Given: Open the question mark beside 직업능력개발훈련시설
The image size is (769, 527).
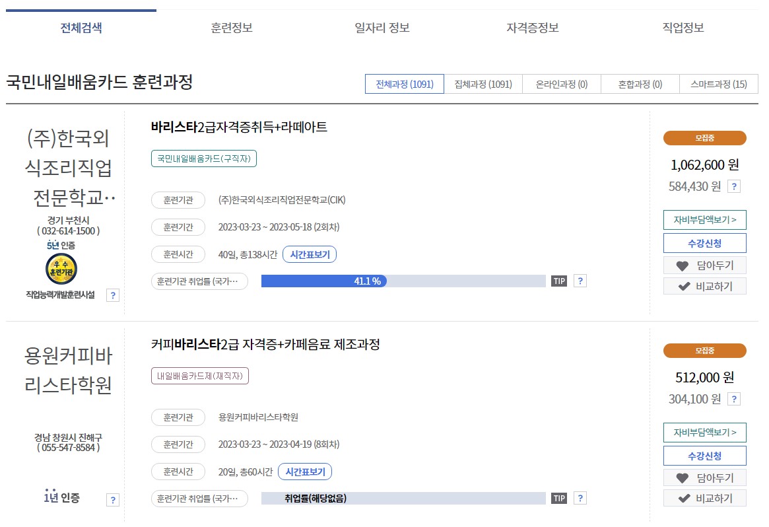Looking at the screenshot, I should 112,295.
